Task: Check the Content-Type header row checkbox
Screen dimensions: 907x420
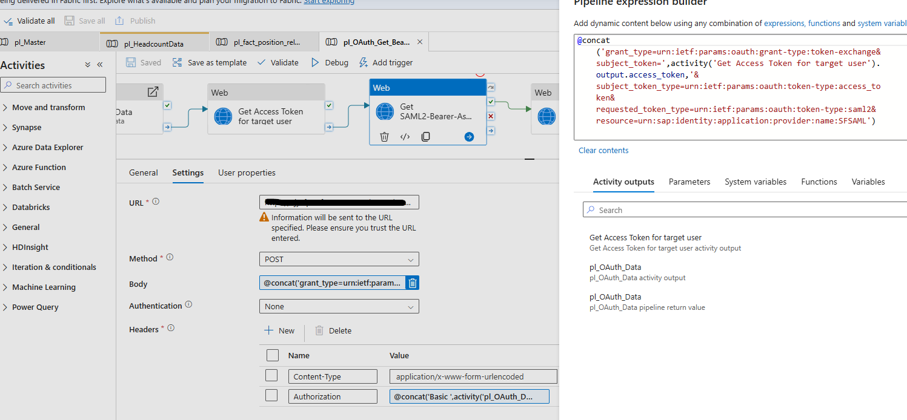Action: click(x=271, y=376)
